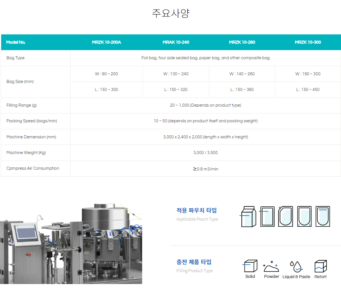This screenshot has width=341, height=289.
Task: Click the MRZK 10-260 column header
Action: pos(242,42)
